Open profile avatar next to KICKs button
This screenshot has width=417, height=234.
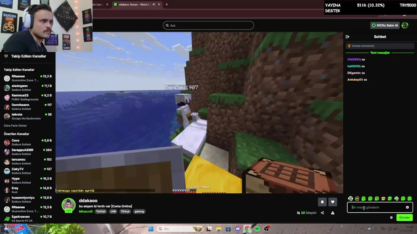tap(405, 25)
